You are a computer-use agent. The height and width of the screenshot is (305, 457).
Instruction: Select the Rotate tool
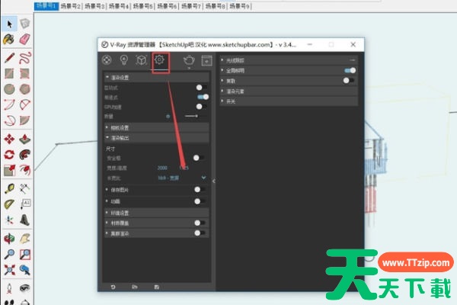pyautogui.click(x=9, y=154)
